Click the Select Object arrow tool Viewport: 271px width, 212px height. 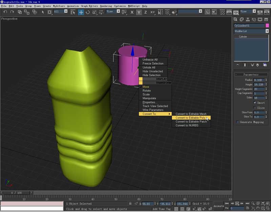(43, 12)
